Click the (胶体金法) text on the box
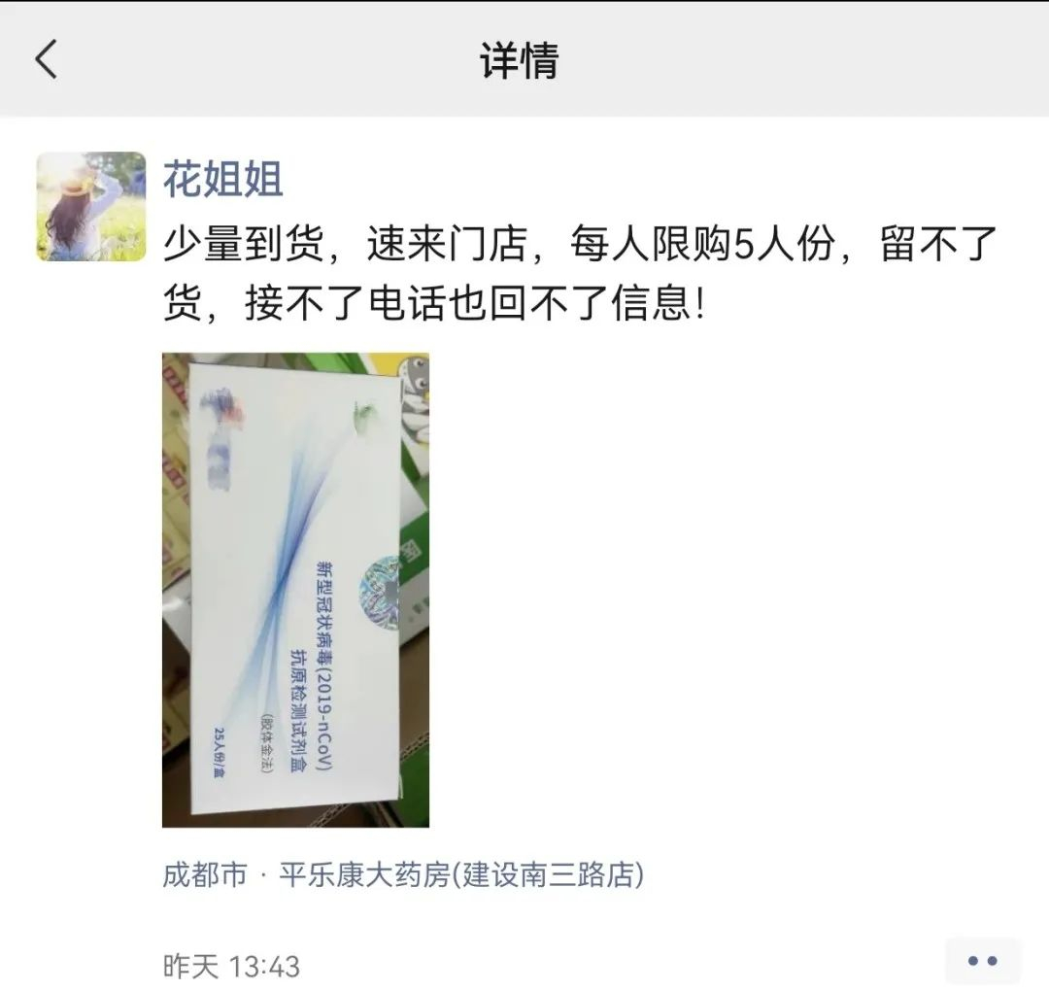Viewport: 1049px width, 990px height. coord(266,743)
